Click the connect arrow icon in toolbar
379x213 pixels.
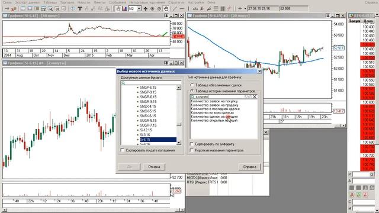7,9
